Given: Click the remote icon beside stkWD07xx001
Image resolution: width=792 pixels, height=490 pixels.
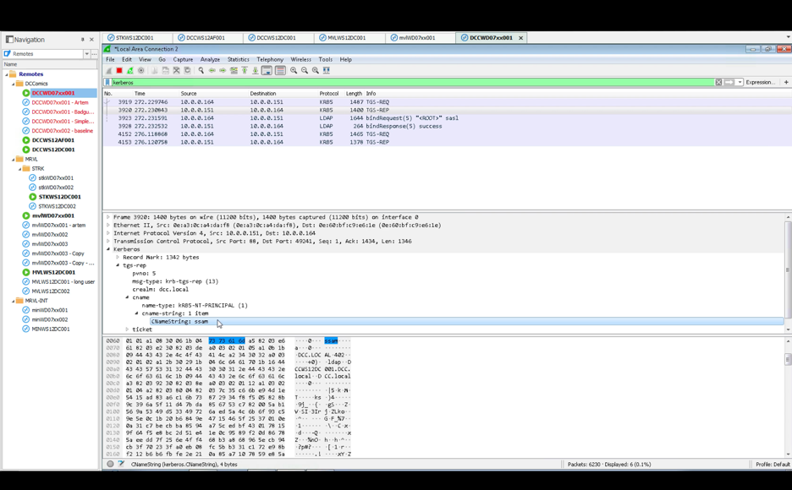Looking at the screenshot, I should [32, 178].
